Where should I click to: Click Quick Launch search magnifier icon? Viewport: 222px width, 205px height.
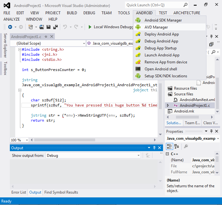coord(185,5)
